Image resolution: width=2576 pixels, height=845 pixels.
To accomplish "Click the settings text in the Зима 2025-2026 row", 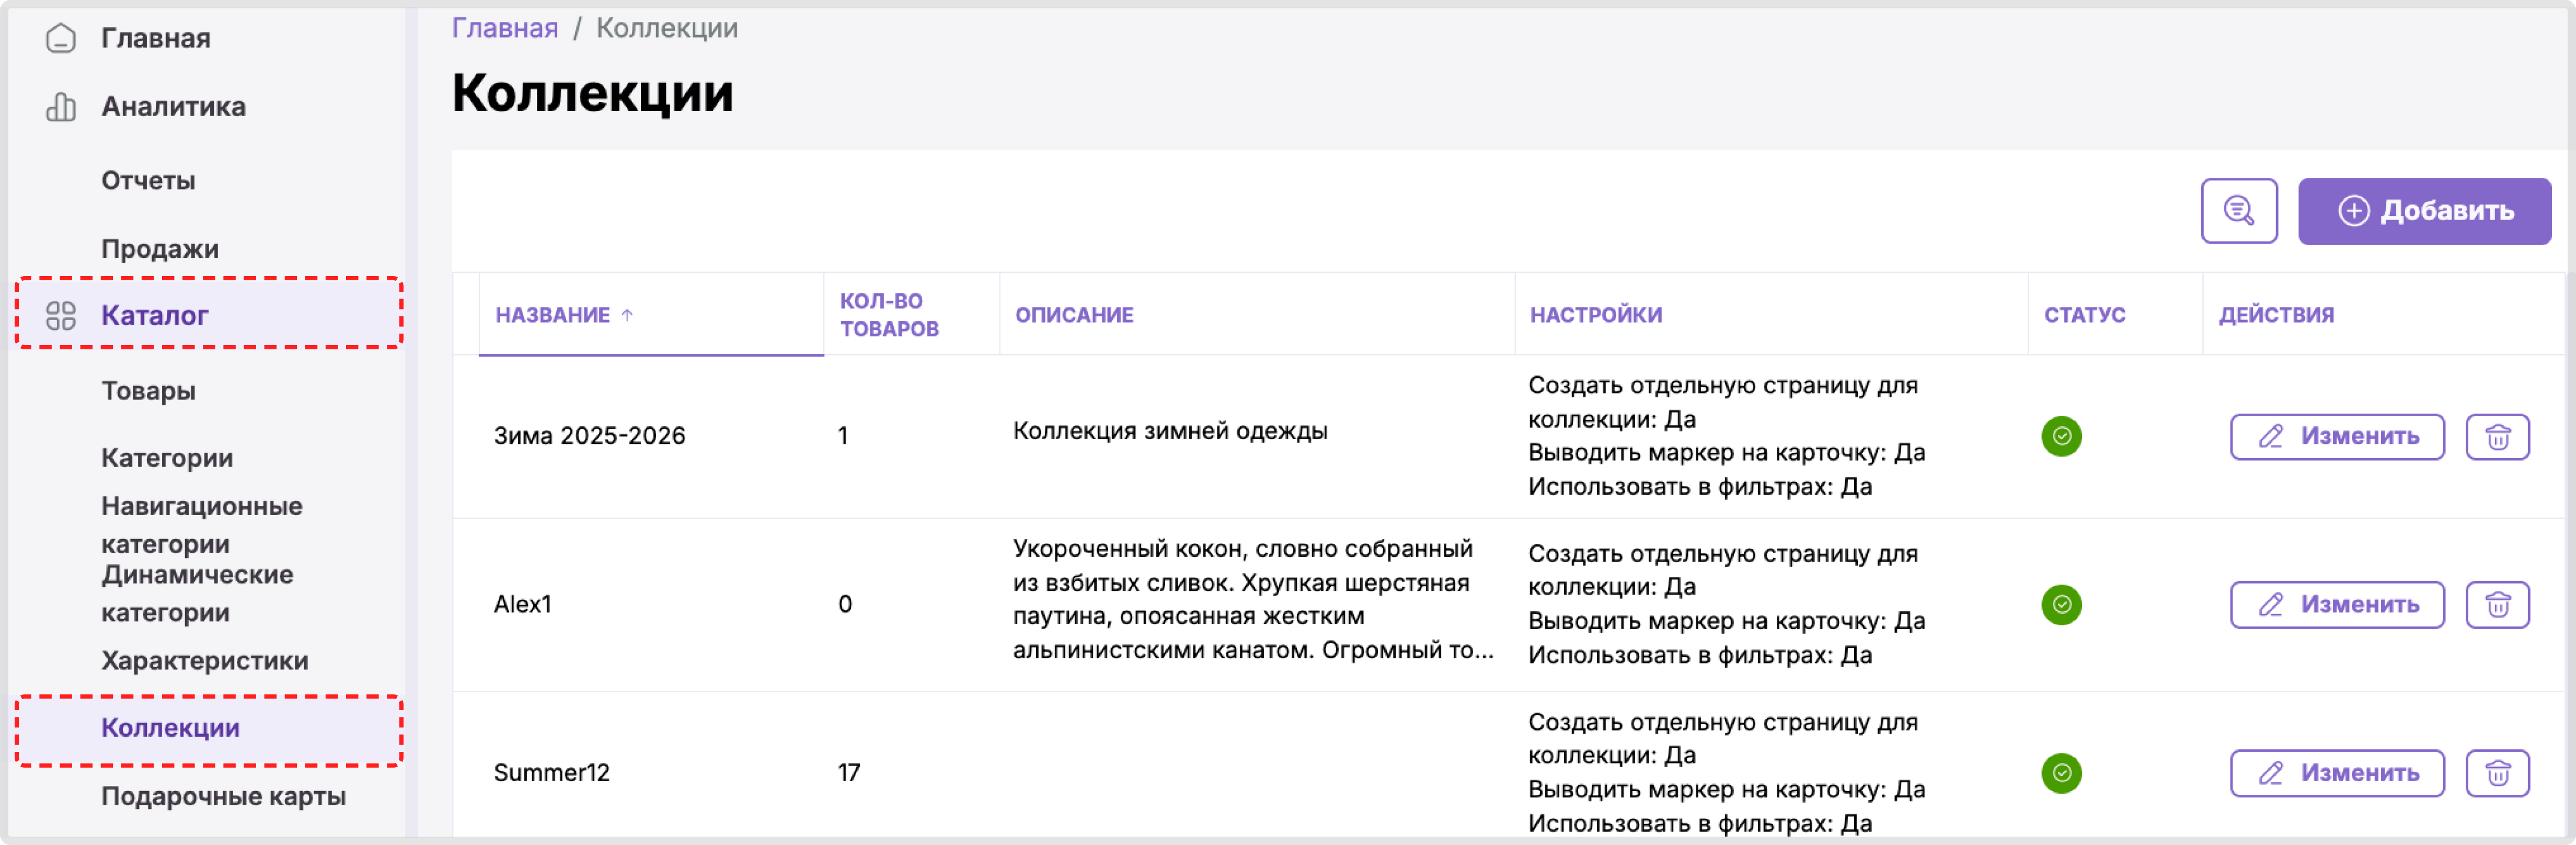I will tap(1726, 436).
